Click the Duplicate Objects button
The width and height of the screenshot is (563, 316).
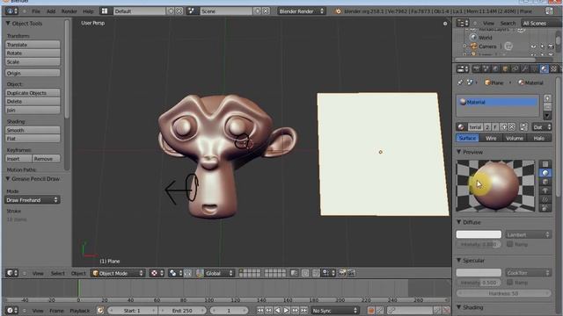click(x=33, y=93)
